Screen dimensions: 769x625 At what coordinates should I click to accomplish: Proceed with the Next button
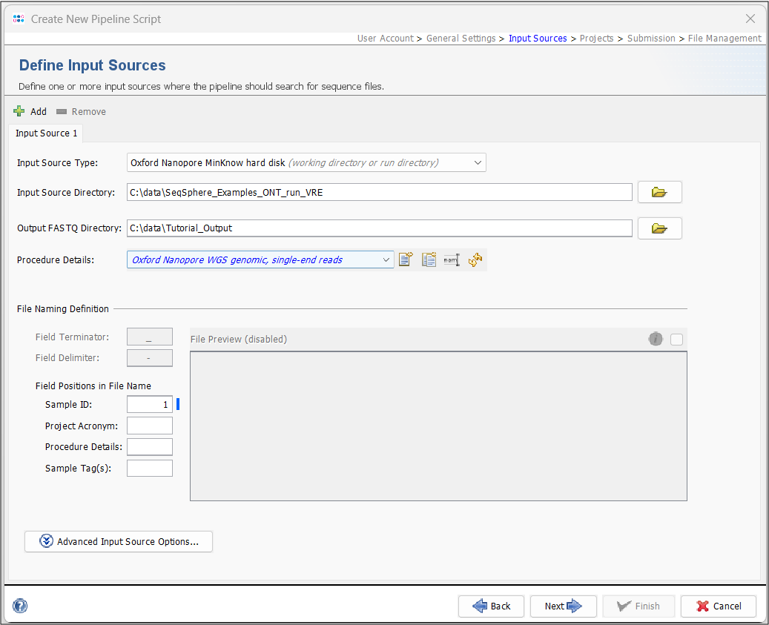pos(563,606)
